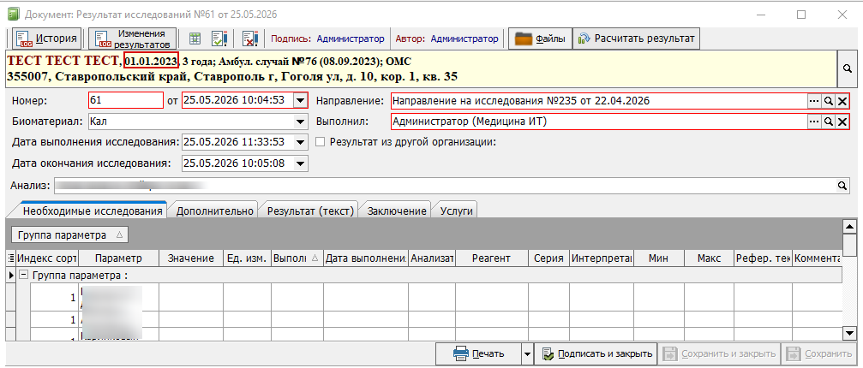Click the grid column chooser icon

(11, 258)
